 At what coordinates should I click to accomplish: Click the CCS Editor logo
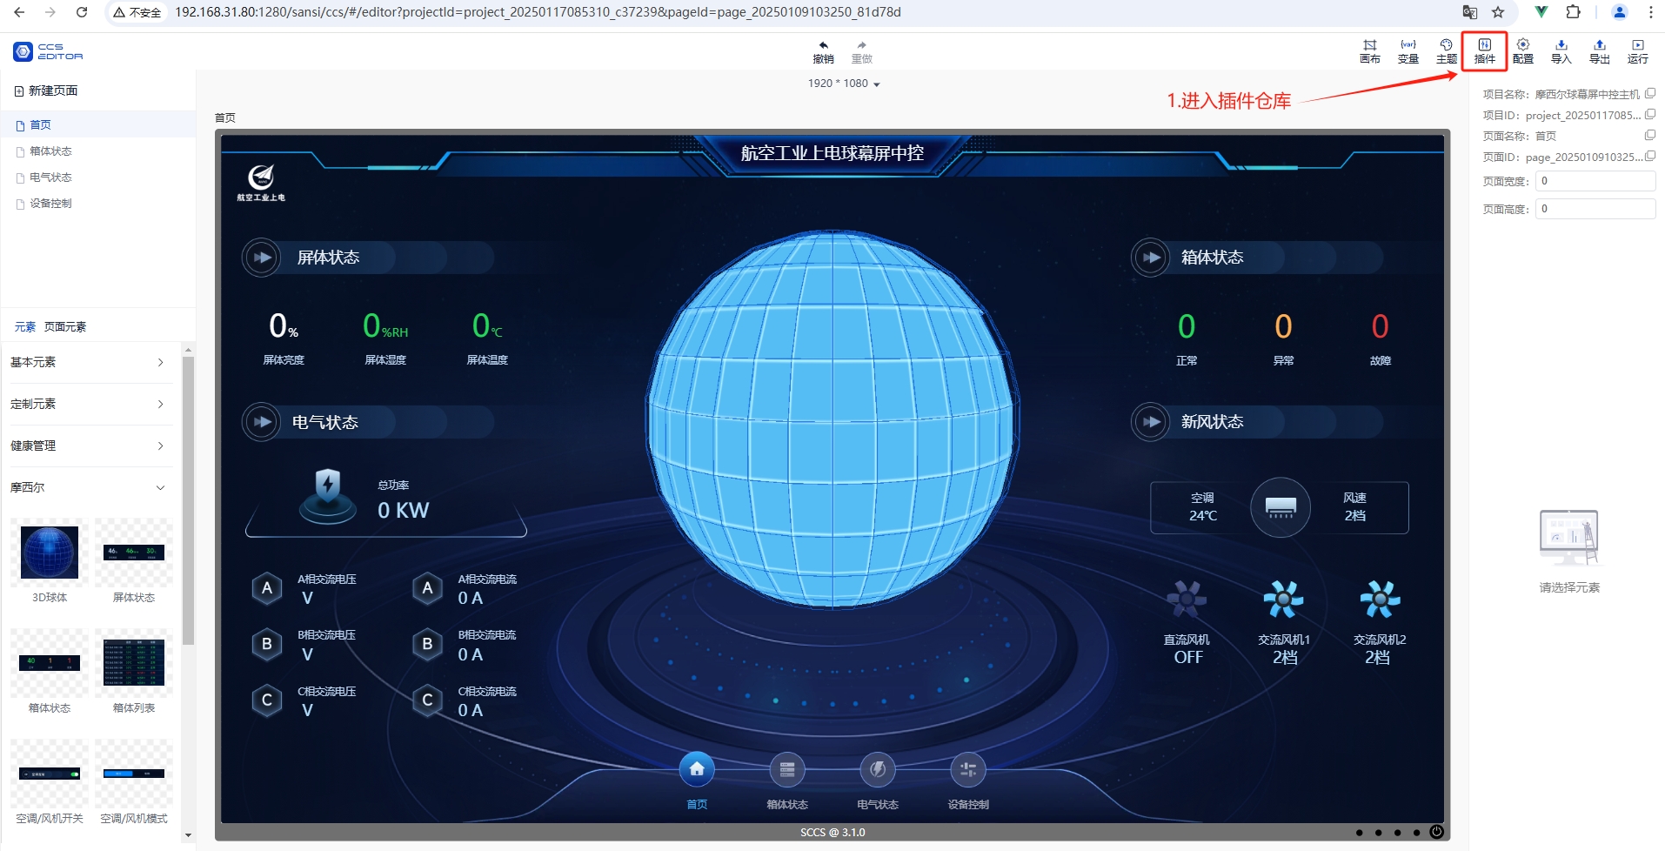tap(48, 51)
